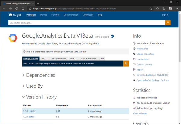Click the 335 total downloads text

[147, 98]
